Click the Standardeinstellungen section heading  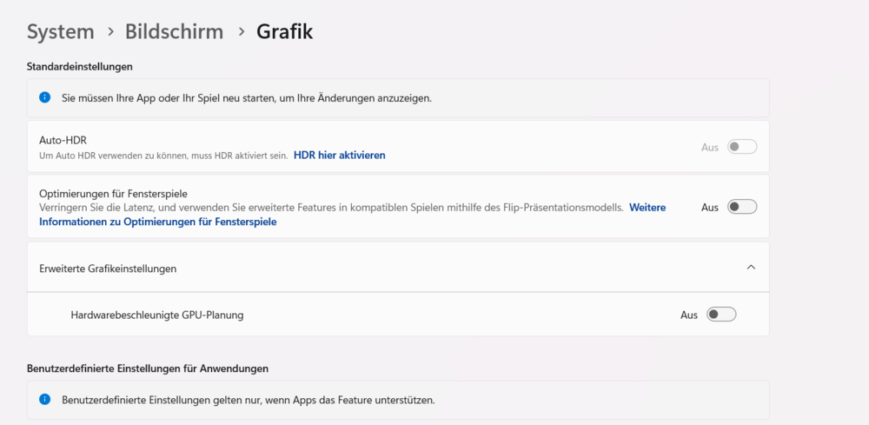(80, 66)
